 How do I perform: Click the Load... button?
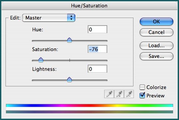point(156,46)
